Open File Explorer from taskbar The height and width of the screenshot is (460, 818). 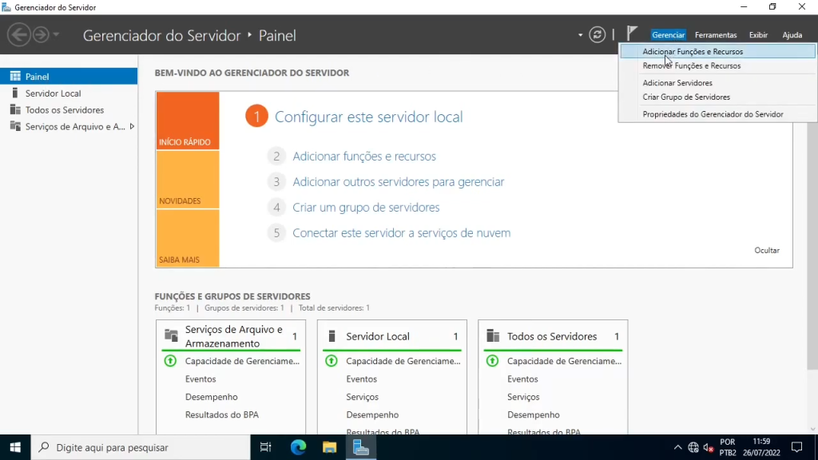pos(329,447)
